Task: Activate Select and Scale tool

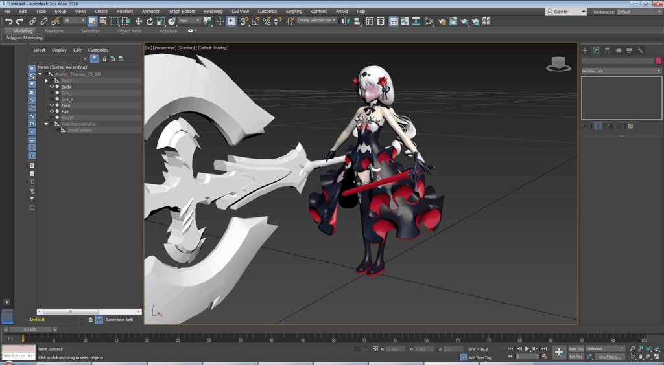Action: (161, 21)
